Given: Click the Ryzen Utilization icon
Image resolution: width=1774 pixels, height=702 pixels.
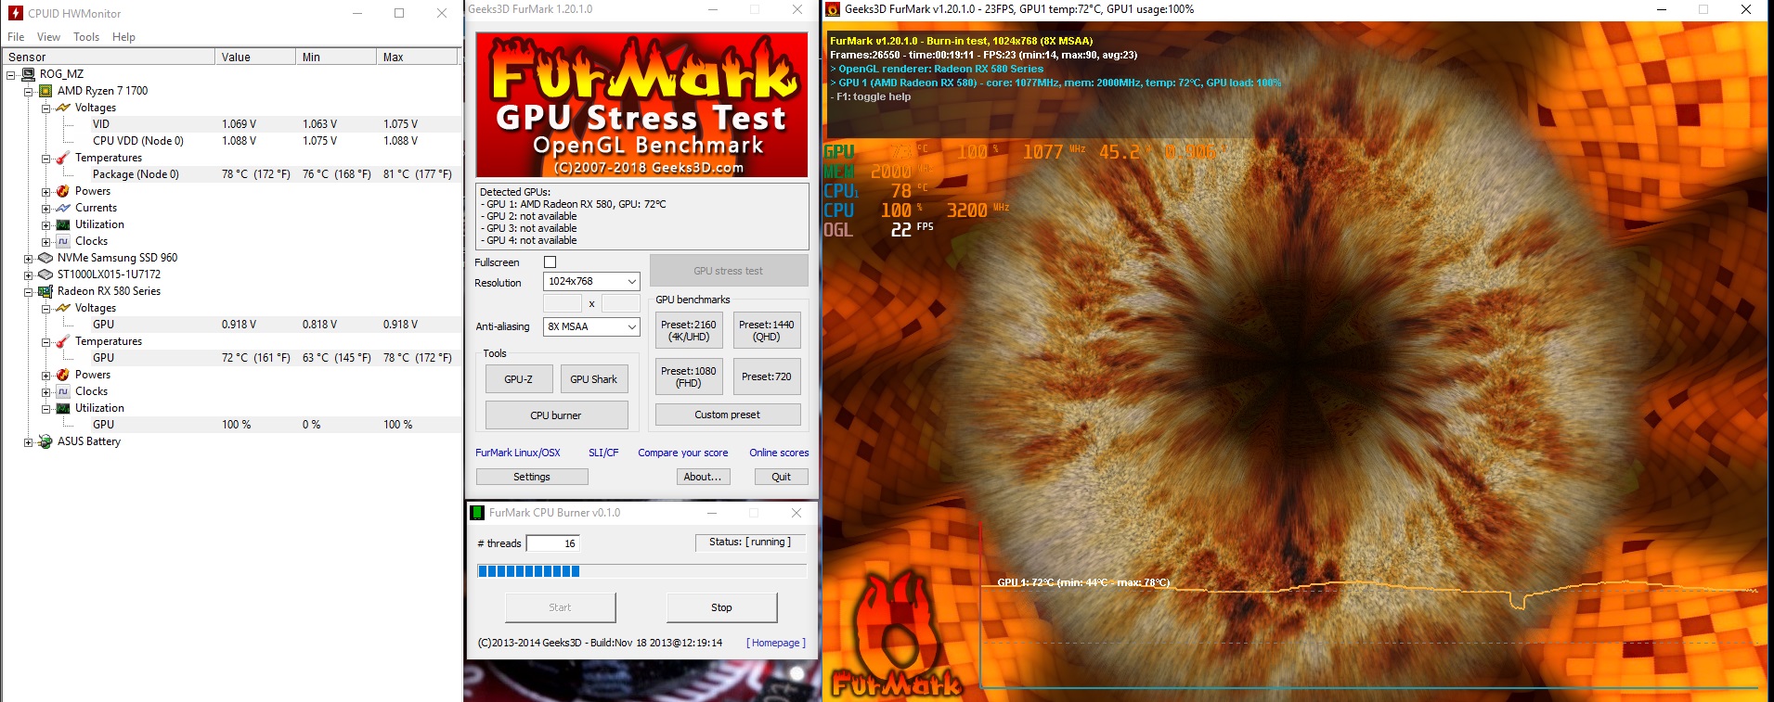Looking at the screenshot, I should coord(63,224).
